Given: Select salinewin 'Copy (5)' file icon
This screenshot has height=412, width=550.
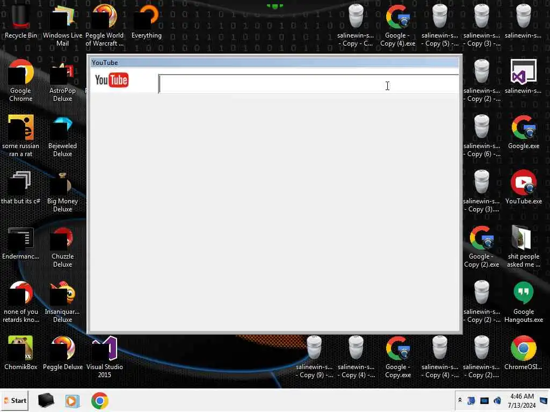Looking at the screenshot, I should click(440, 25).
